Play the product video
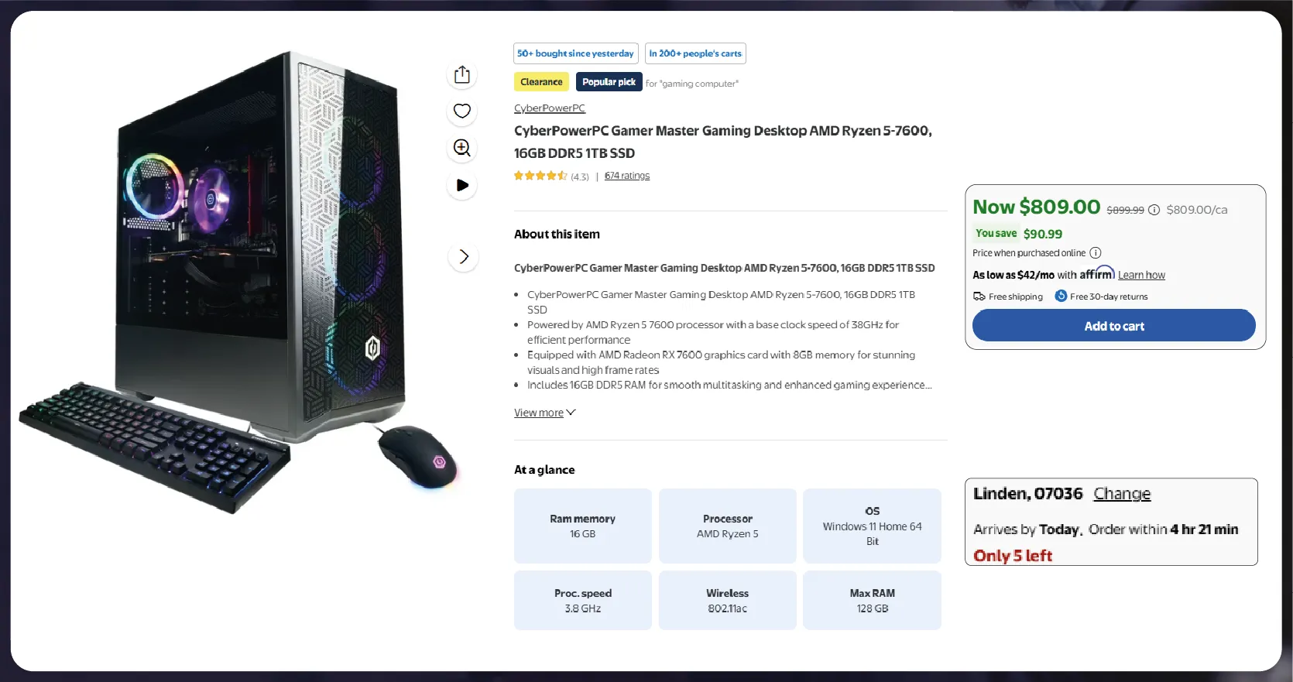Screen dimensions: 1293x682 [462, 185]
